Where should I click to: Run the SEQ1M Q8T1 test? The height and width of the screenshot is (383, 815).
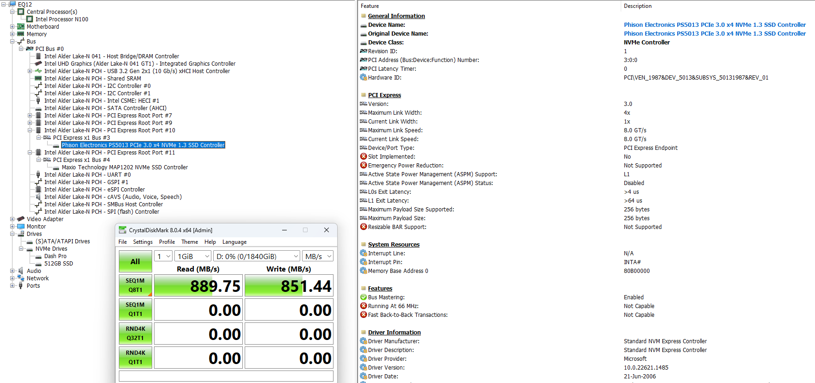click(x=135, y=285)
